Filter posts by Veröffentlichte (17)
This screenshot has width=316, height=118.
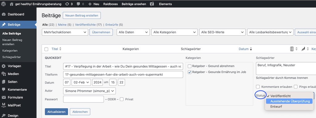pos(89,25)
